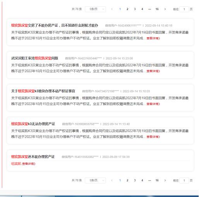Open post titled 武汉汉阳王家湾纽宾凯汉堂问题
The height and width of the screenshot is (197, 199).
click(34, 58)
